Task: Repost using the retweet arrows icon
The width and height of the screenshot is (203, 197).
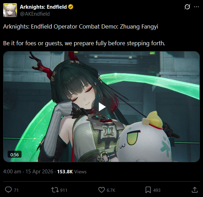Action: tap(55, 190)
